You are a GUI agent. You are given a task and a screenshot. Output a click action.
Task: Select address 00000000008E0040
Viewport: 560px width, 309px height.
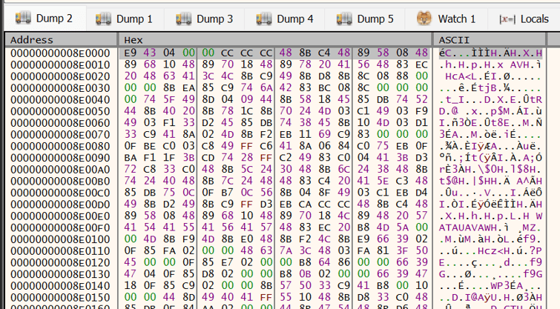coord(60,99)
